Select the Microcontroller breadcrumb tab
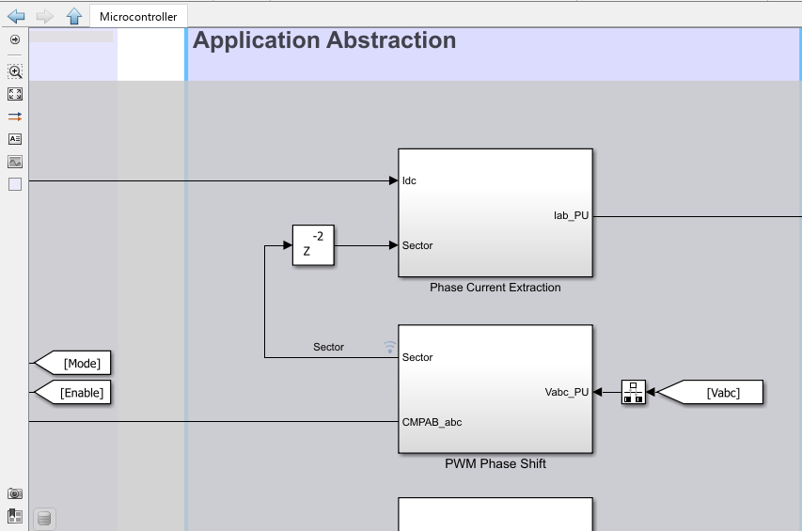Viewport: 802px width, 531px height. click(x=138, y=16)
